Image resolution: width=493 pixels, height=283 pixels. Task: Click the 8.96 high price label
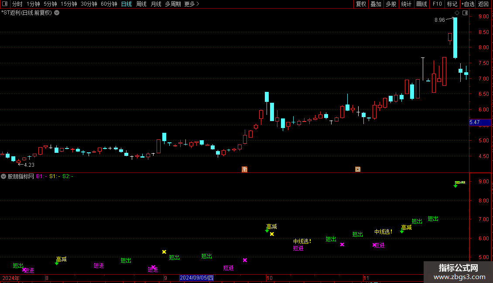439,20
